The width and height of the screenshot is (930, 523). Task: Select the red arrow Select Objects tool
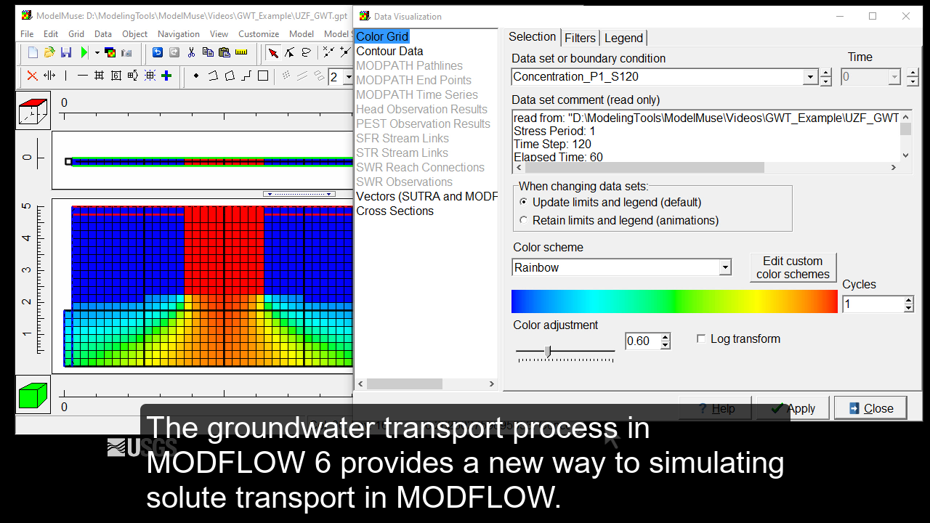coord(275,53)
